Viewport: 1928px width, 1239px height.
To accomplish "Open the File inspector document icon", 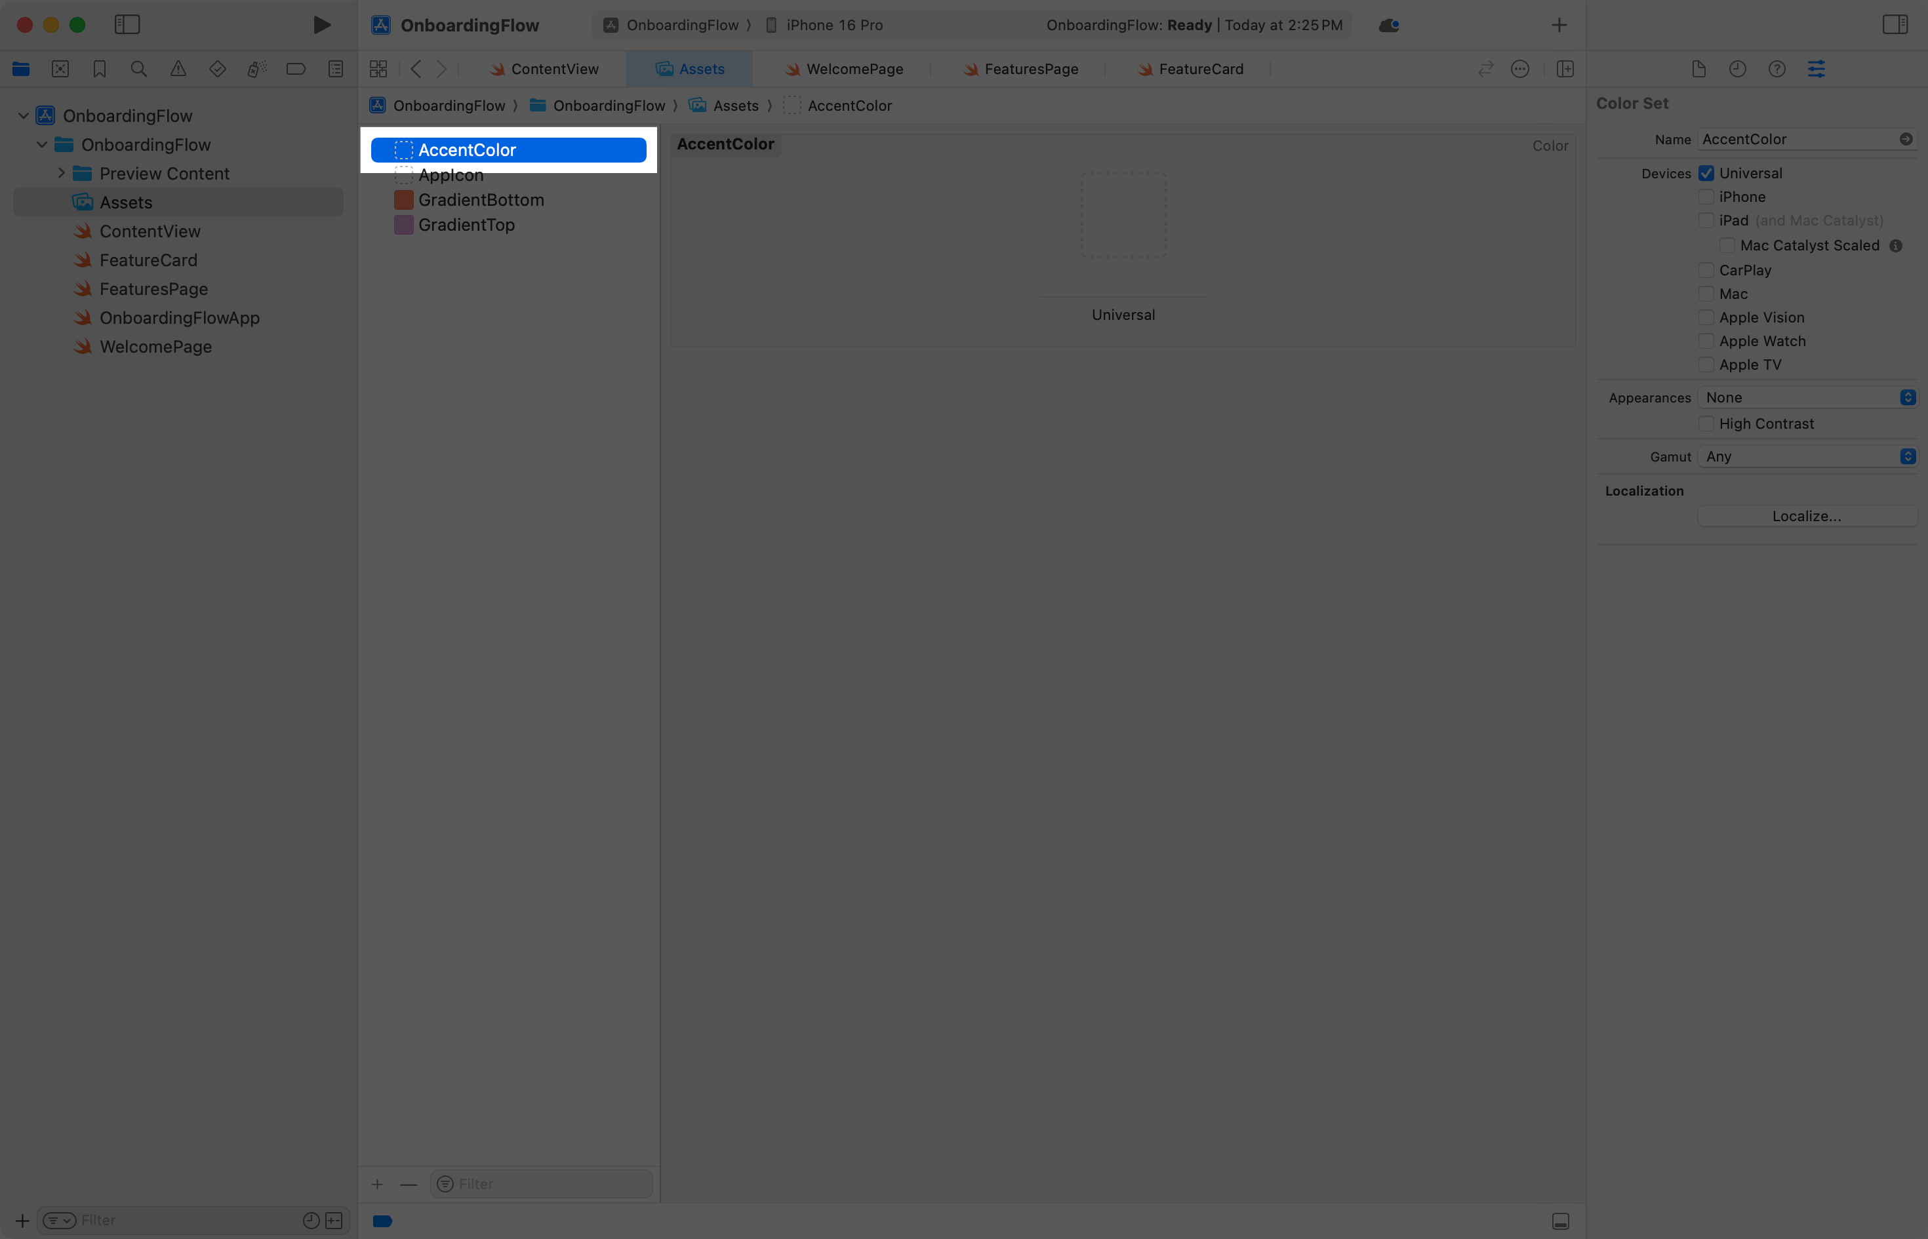I will (1698, 68).
